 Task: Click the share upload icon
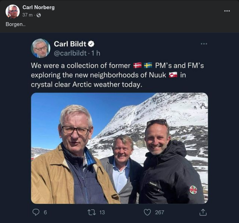tap(203, 212)
